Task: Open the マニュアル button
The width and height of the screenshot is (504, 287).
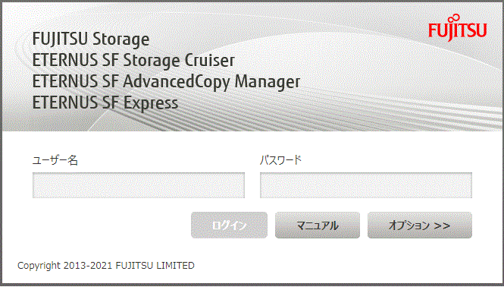Action: click(318, 225)
